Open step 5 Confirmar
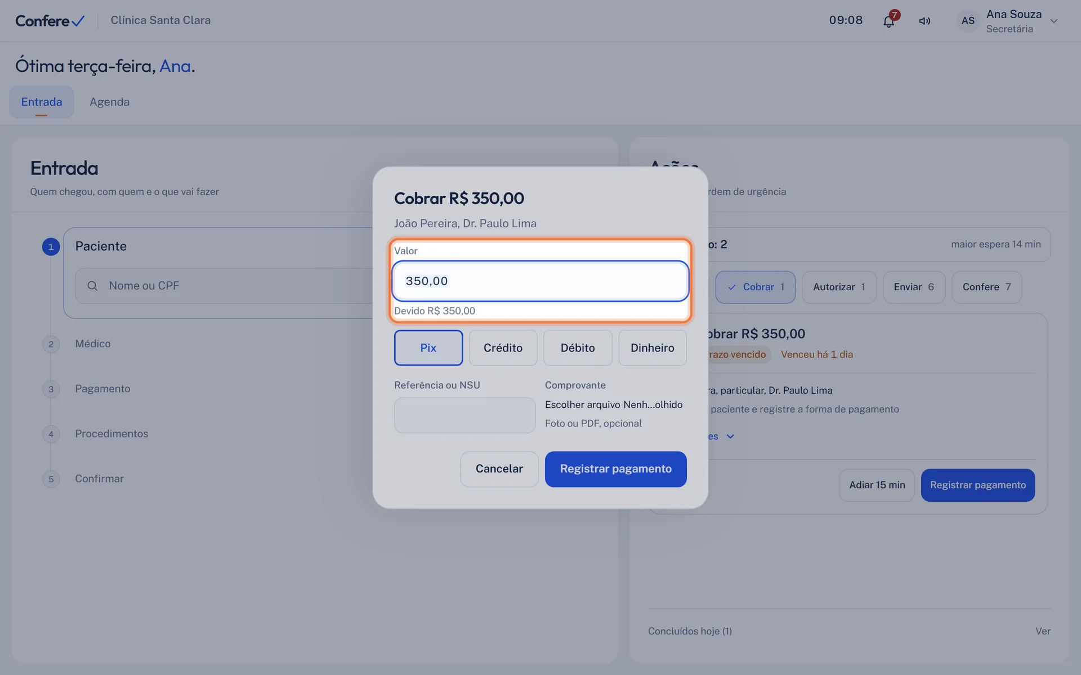Viewport: 1081px width, 675px height. coord(99,479)
